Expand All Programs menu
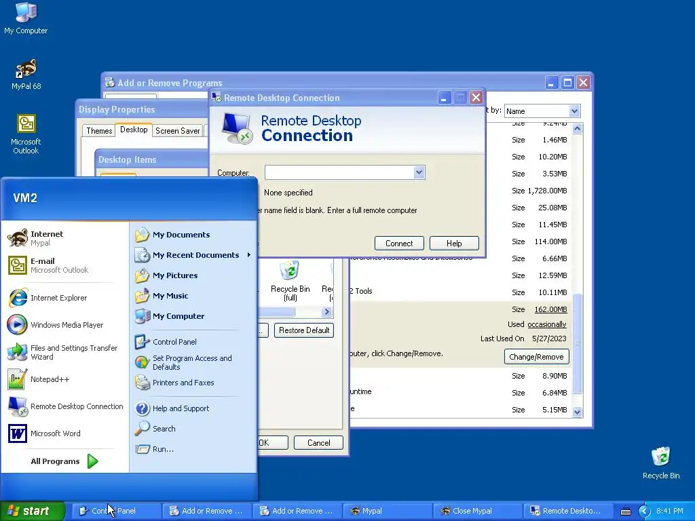Viewport: 695px width, 521px height. (64, 461)
